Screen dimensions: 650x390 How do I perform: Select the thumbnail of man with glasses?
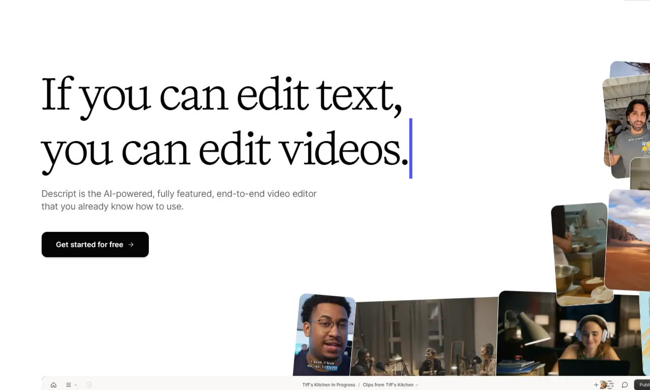click(324, 335)
